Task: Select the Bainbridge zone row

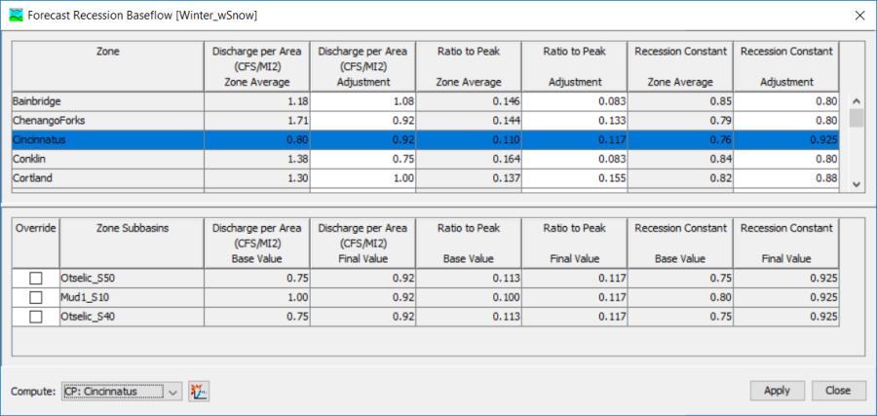Action: click(107, 100)
